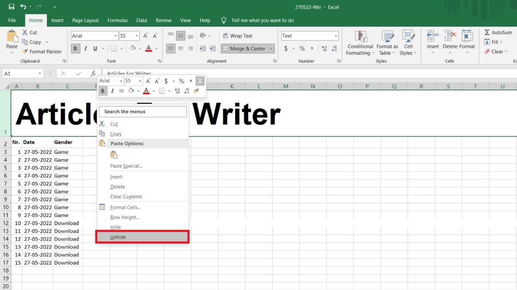Click the Increase Decimal icon
The image size is (517, 290).
pos(324,49)
